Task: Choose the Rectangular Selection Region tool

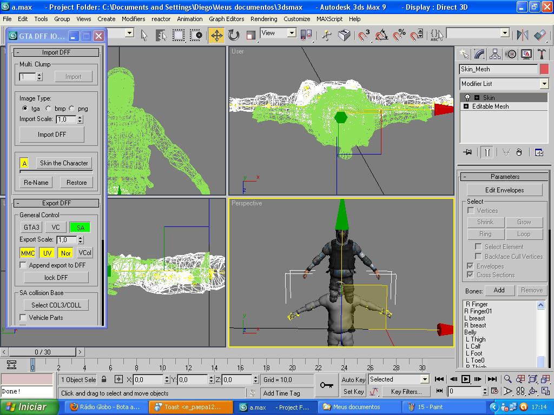Action: pyautogui.click(x=179, y=35)
